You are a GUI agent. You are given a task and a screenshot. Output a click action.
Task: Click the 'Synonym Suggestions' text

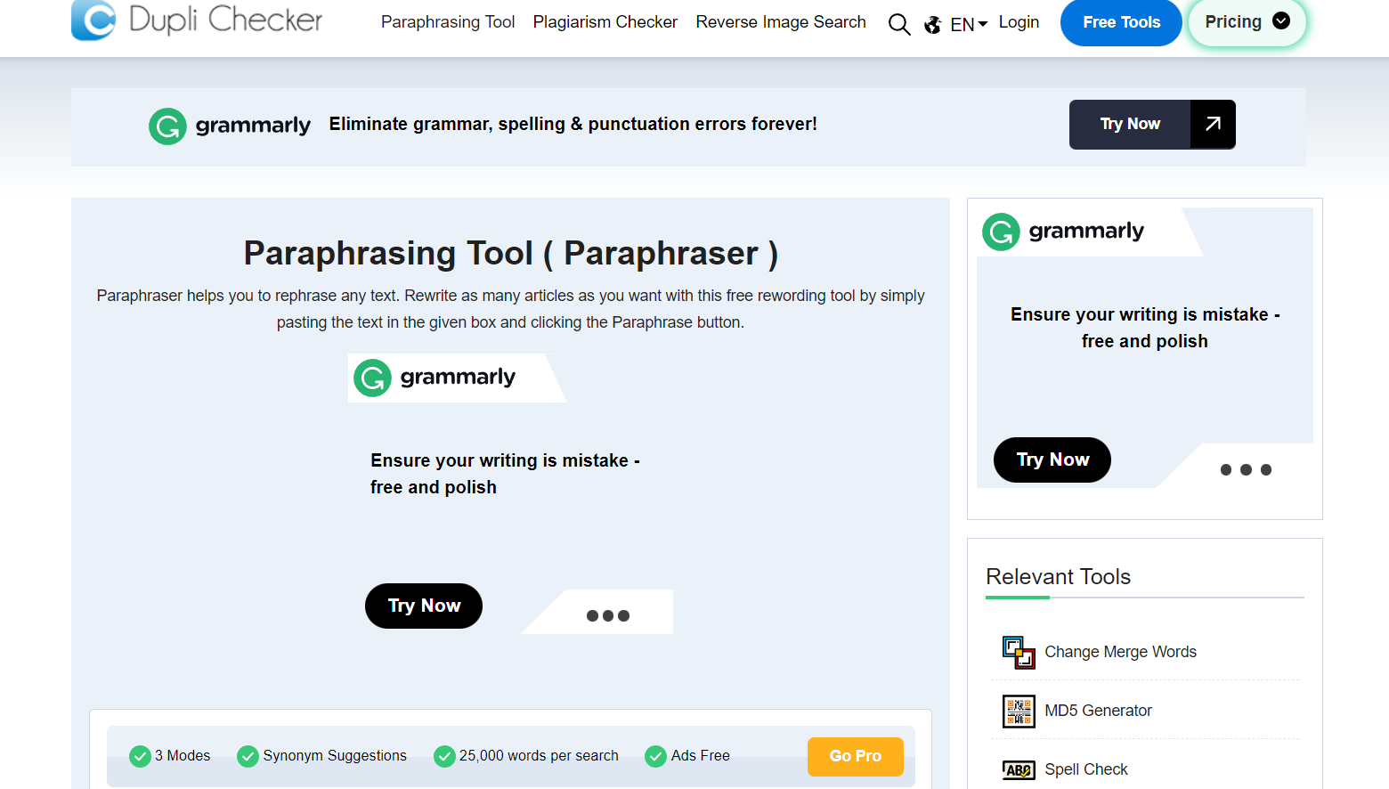point(335,755)
